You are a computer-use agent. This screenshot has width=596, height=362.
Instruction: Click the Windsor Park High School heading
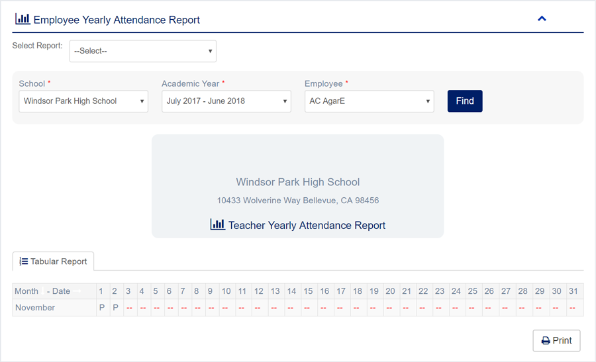click(x=298, y=182)
